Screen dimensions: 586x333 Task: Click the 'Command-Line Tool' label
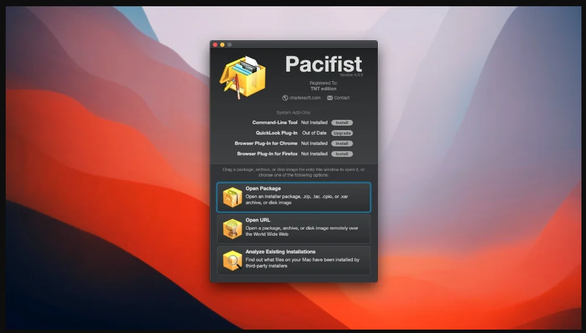275,122
